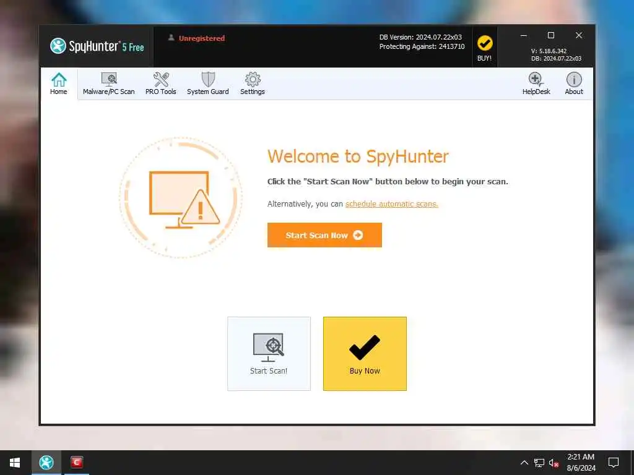This screenshot has width=634, height=475.
Task: Click the V: 5.18.6.342 version text
Action: tap(549, 51)
